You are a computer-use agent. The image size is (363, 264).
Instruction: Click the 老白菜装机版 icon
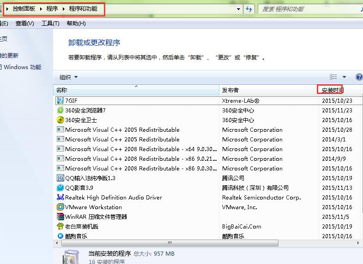click(x=60, y=226)
